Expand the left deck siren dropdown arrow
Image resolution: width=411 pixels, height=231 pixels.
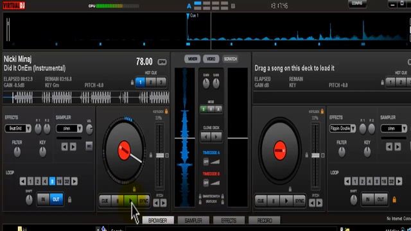click(x=80, y=128)
